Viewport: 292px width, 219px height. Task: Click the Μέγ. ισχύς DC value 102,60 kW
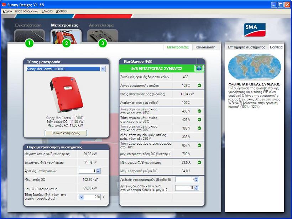click(x=90, y=179)
